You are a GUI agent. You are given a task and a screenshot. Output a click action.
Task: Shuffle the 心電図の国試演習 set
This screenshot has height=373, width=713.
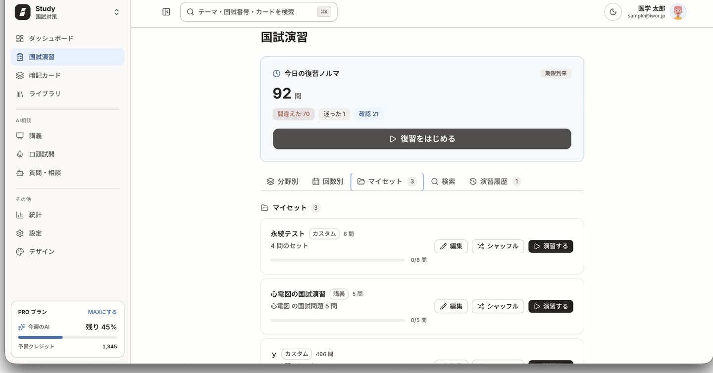498,307
